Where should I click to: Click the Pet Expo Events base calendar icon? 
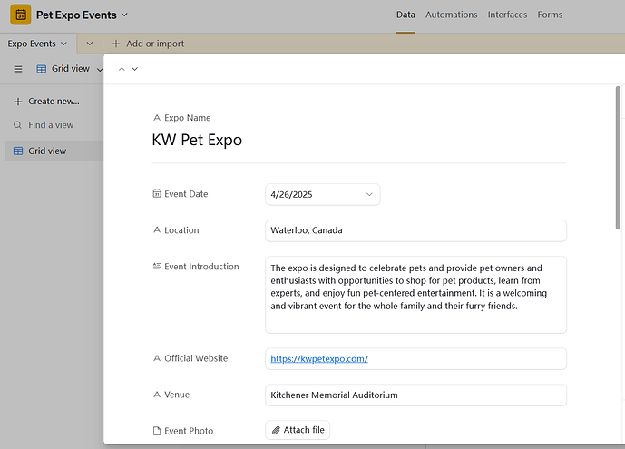click(21, 15)
